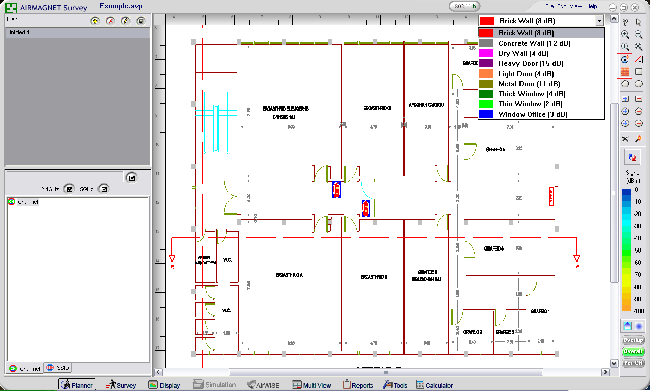Image resolution: width=650 pixels, height=391 pixels.
Task: Click the Overlap button
Action: pos(633,340)
